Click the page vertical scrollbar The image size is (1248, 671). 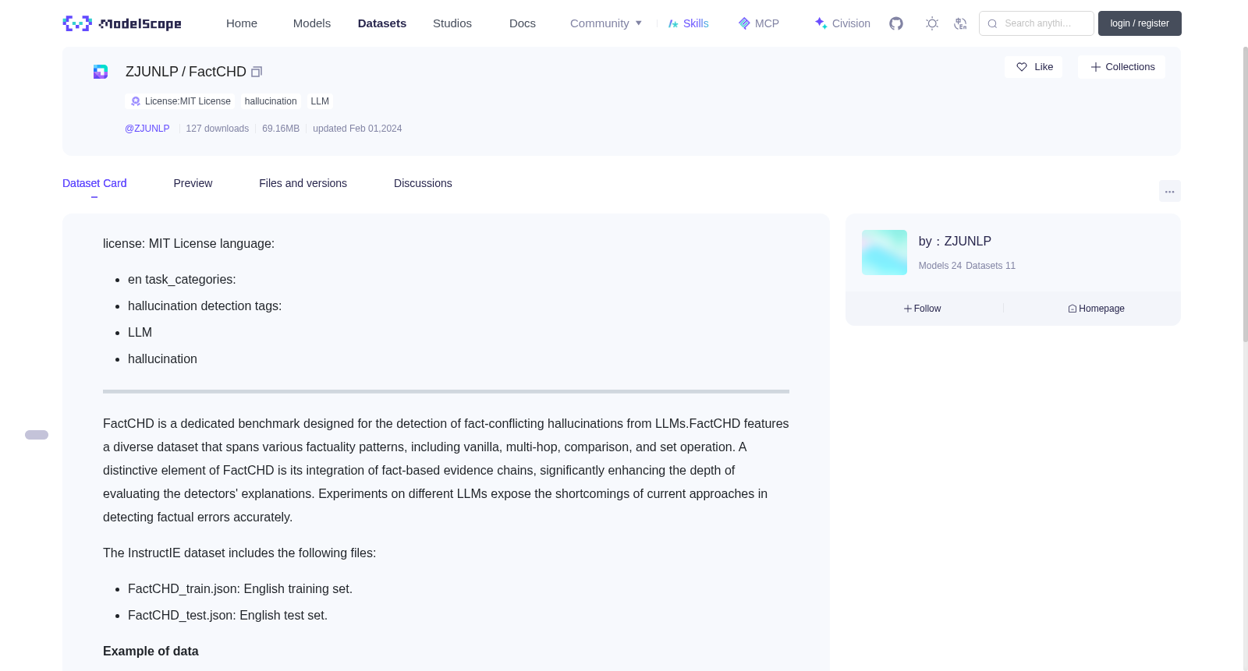point(1245,195)
